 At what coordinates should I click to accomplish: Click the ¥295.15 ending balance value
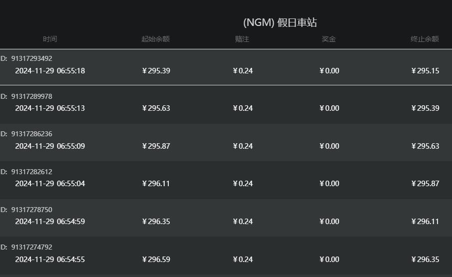pos(425,71)
